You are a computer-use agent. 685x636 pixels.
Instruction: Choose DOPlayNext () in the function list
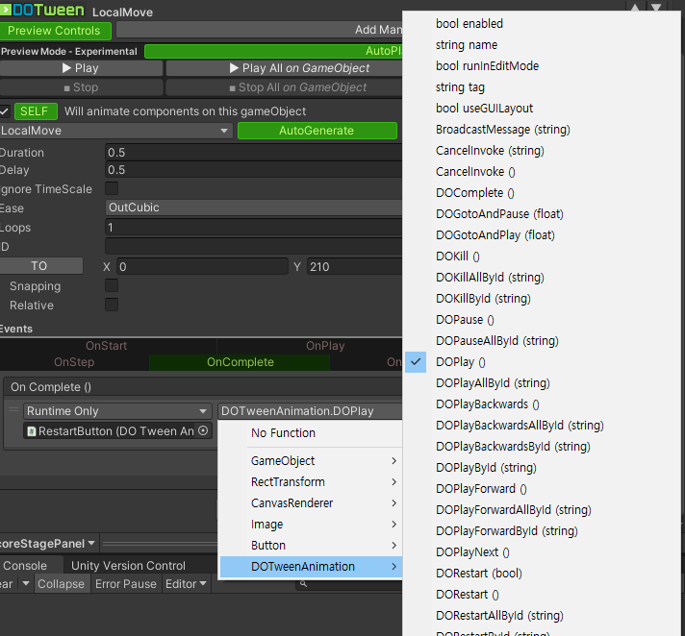(472, 552)
